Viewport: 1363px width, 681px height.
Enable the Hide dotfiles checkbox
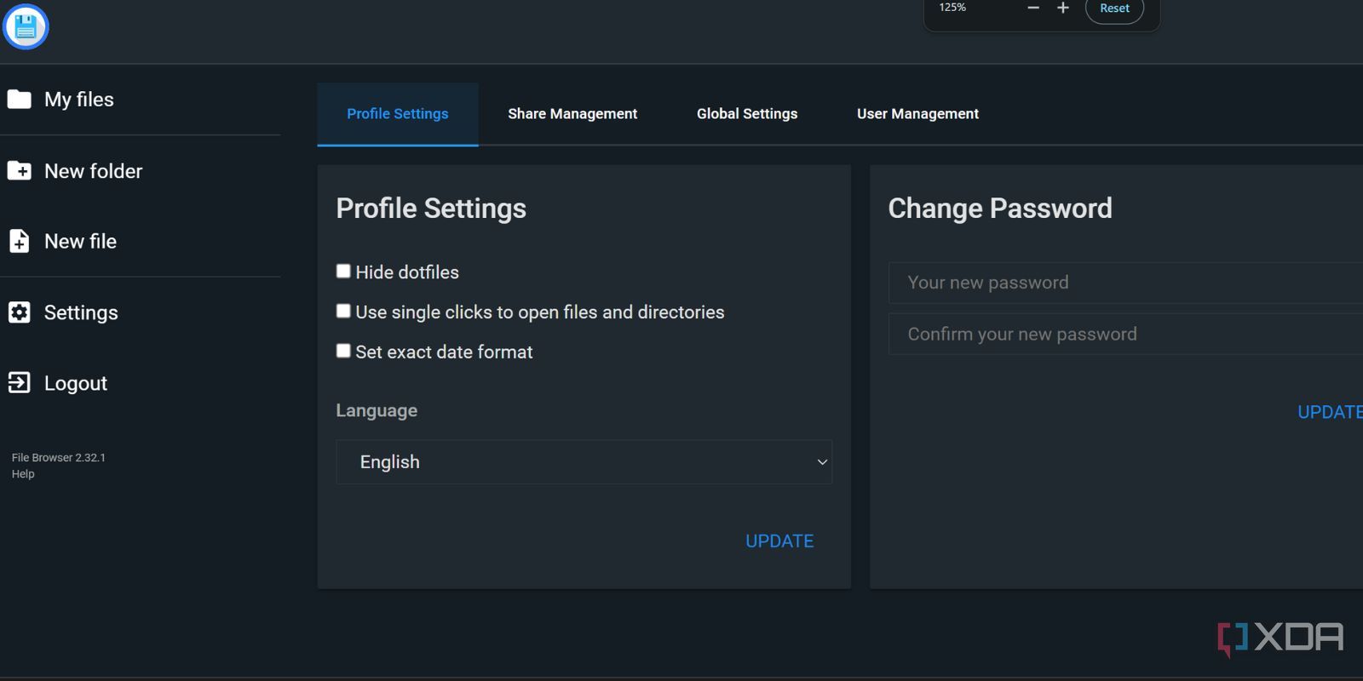click(343, 271)
